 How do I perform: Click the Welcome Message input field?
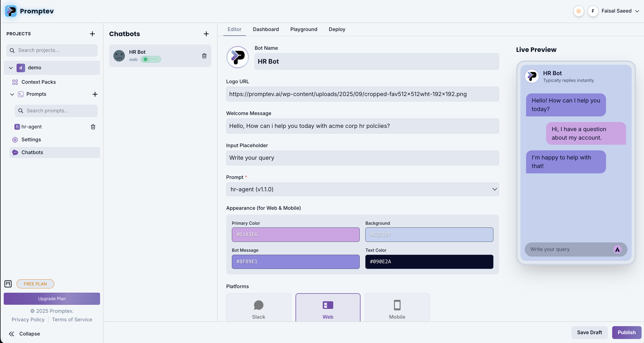click(362, 126)
